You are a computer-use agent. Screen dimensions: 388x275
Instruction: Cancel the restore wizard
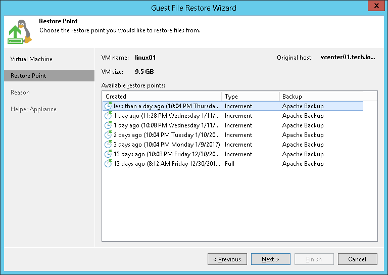tap(358, 259)
